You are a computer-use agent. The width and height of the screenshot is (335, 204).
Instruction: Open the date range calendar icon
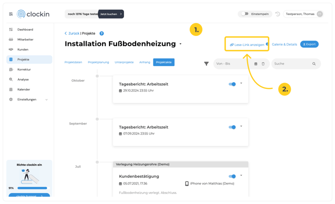(255, 64)
